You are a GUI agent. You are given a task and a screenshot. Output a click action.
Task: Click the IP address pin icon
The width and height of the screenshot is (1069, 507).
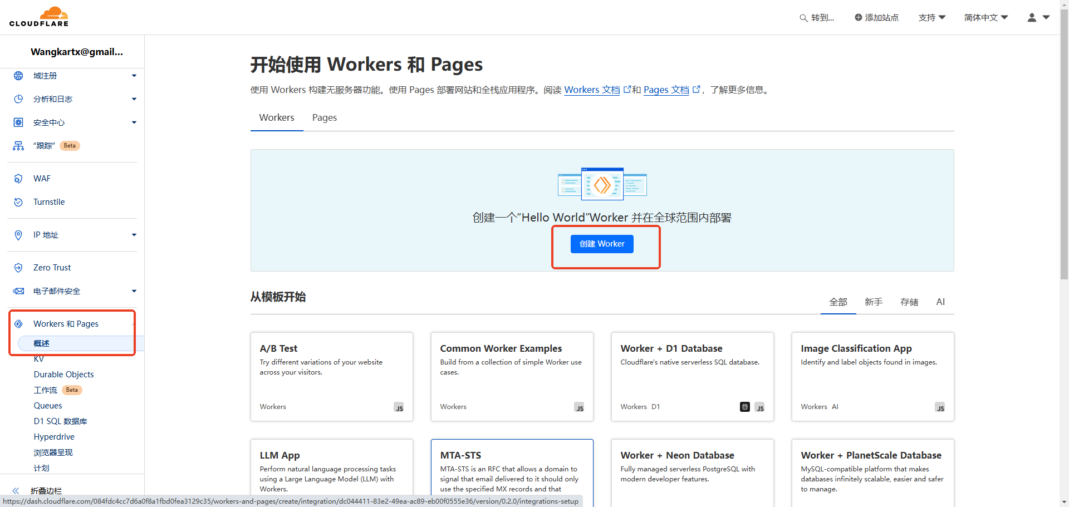coord(18,235)
